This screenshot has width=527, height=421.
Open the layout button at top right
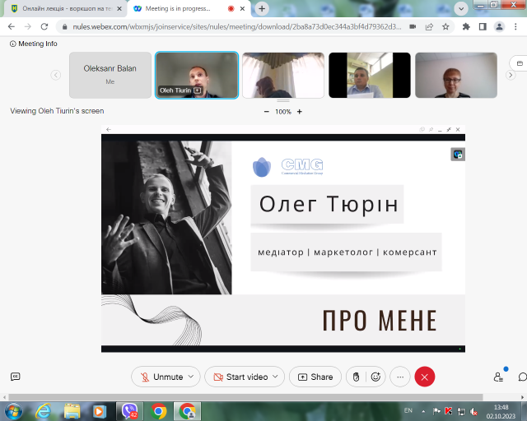coord(520,63)
